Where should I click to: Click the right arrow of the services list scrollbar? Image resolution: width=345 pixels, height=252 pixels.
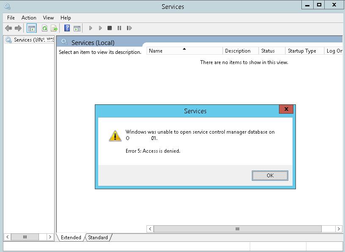[x=339, y=229]
